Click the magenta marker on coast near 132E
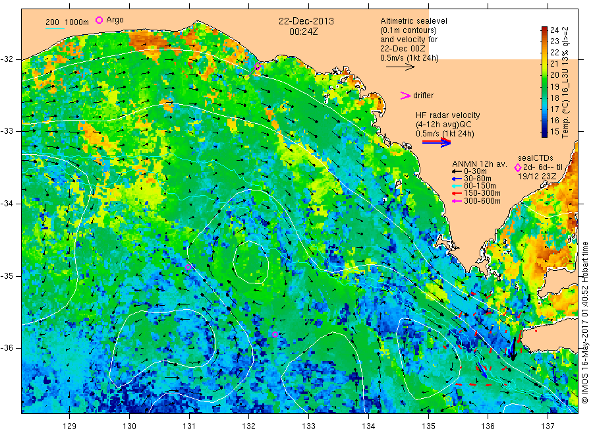This screenshot has width=593, height=435. [258, 66]
